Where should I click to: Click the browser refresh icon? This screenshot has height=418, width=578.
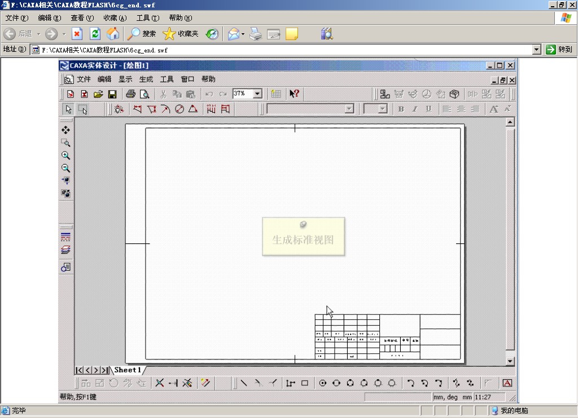pos(95,34)
